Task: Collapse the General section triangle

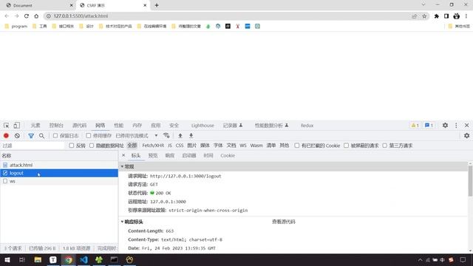Action: coord(122,166)
